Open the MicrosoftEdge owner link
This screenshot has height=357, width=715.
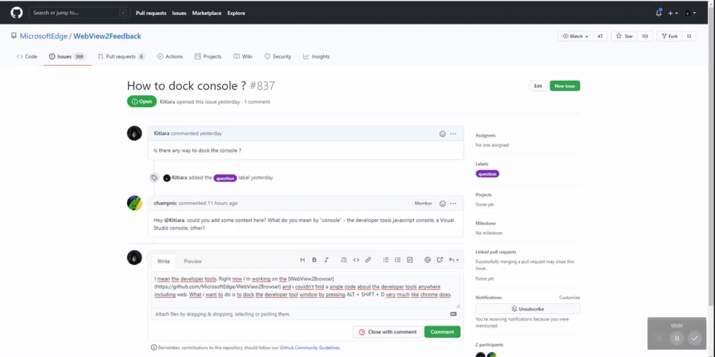click(44, 36)
